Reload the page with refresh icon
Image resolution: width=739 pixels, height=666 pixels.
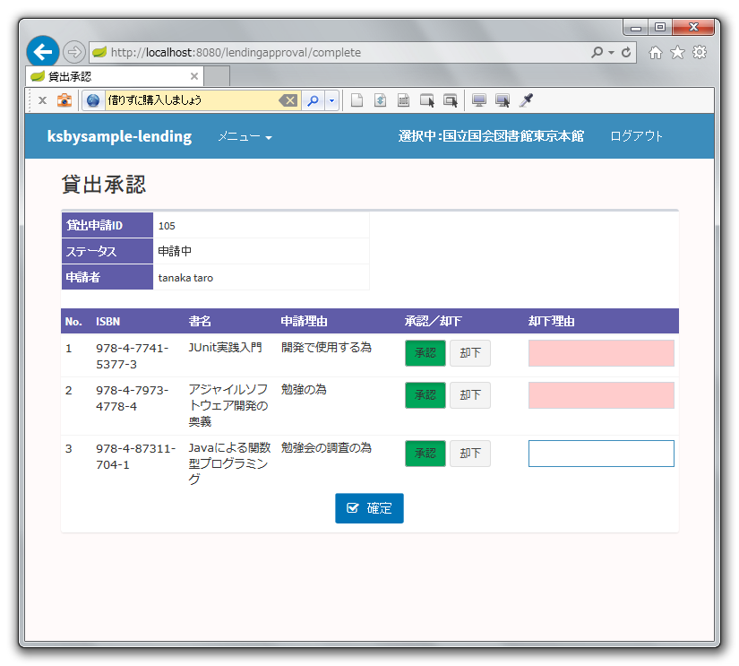[626, 52]
